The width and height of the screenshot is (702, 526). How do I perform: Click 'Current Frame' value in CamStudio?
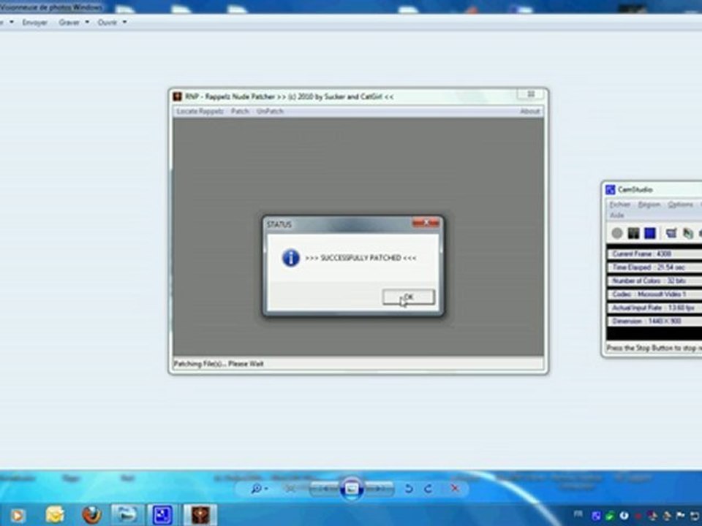pyautogui.click(x=664, y=254)
